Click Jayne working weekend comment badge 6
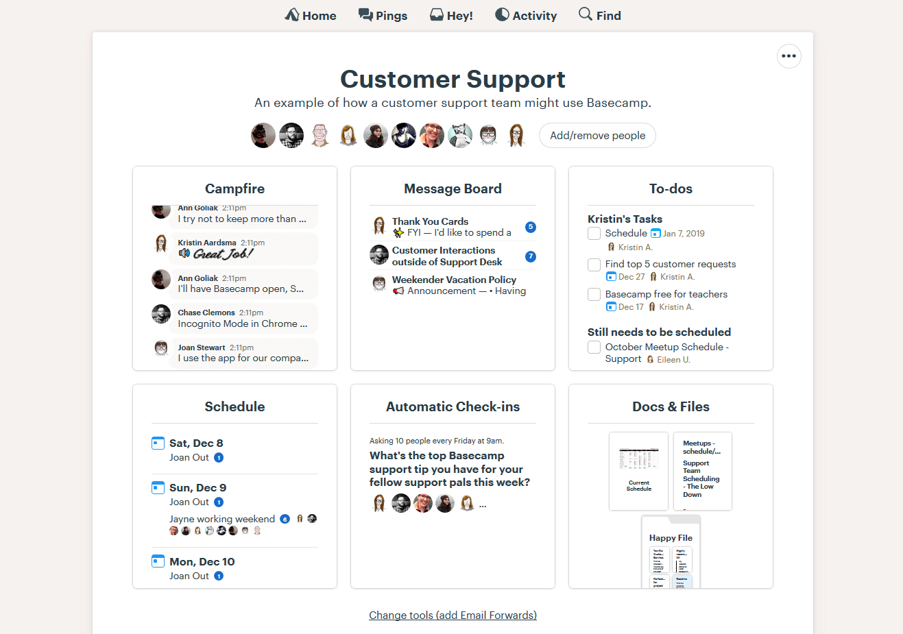Screen dimensions: 903x634 (285, 519)
